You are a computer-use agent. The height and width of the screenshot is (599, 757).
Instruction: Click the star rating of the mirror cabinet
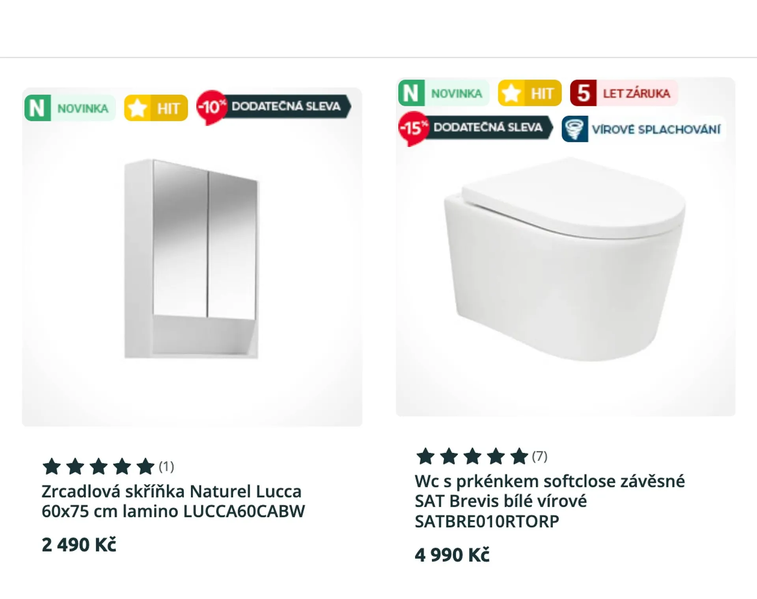pos(99,467)
